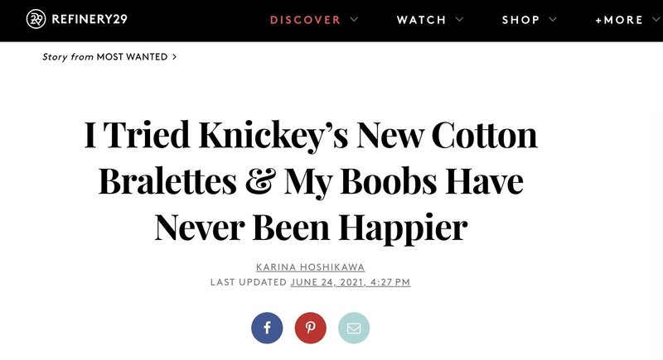Expand the chevron next to WATCH

click(460, 19)
